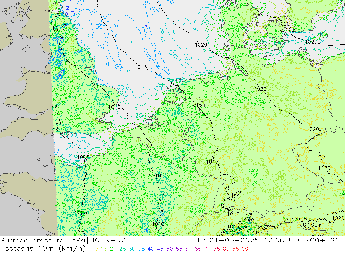
Task: Select the "90" isotach legend value
Action: pos(245,249)
